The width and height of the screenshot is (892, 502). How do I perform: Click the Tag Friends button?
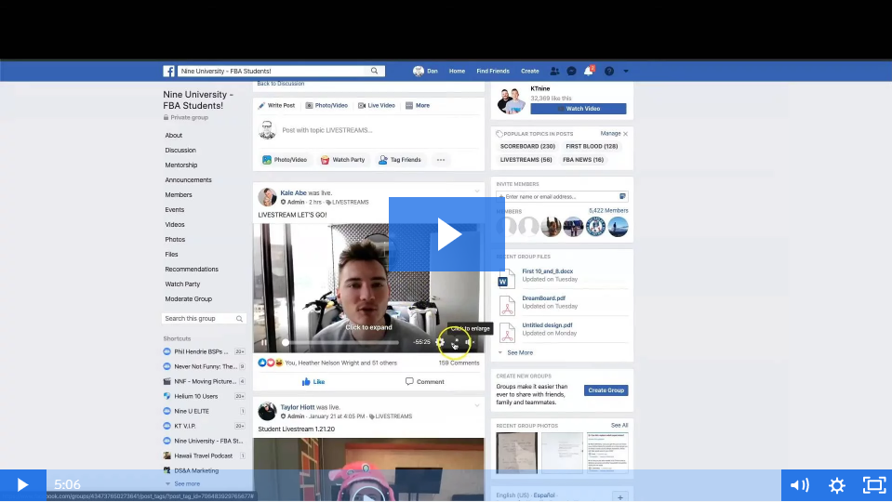[400, 160]
